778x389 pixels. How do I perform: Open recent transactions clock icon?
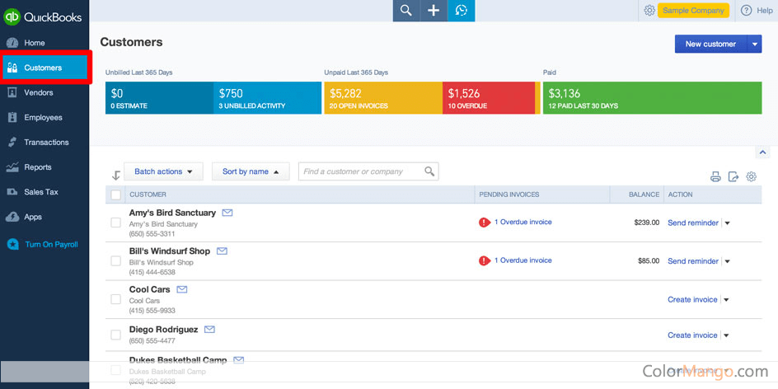click(x=462, y=11)
